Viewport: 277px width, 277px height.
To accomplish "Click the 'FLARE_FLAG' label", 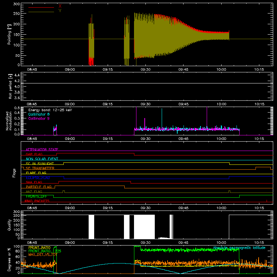I will (x=36, y=173).
